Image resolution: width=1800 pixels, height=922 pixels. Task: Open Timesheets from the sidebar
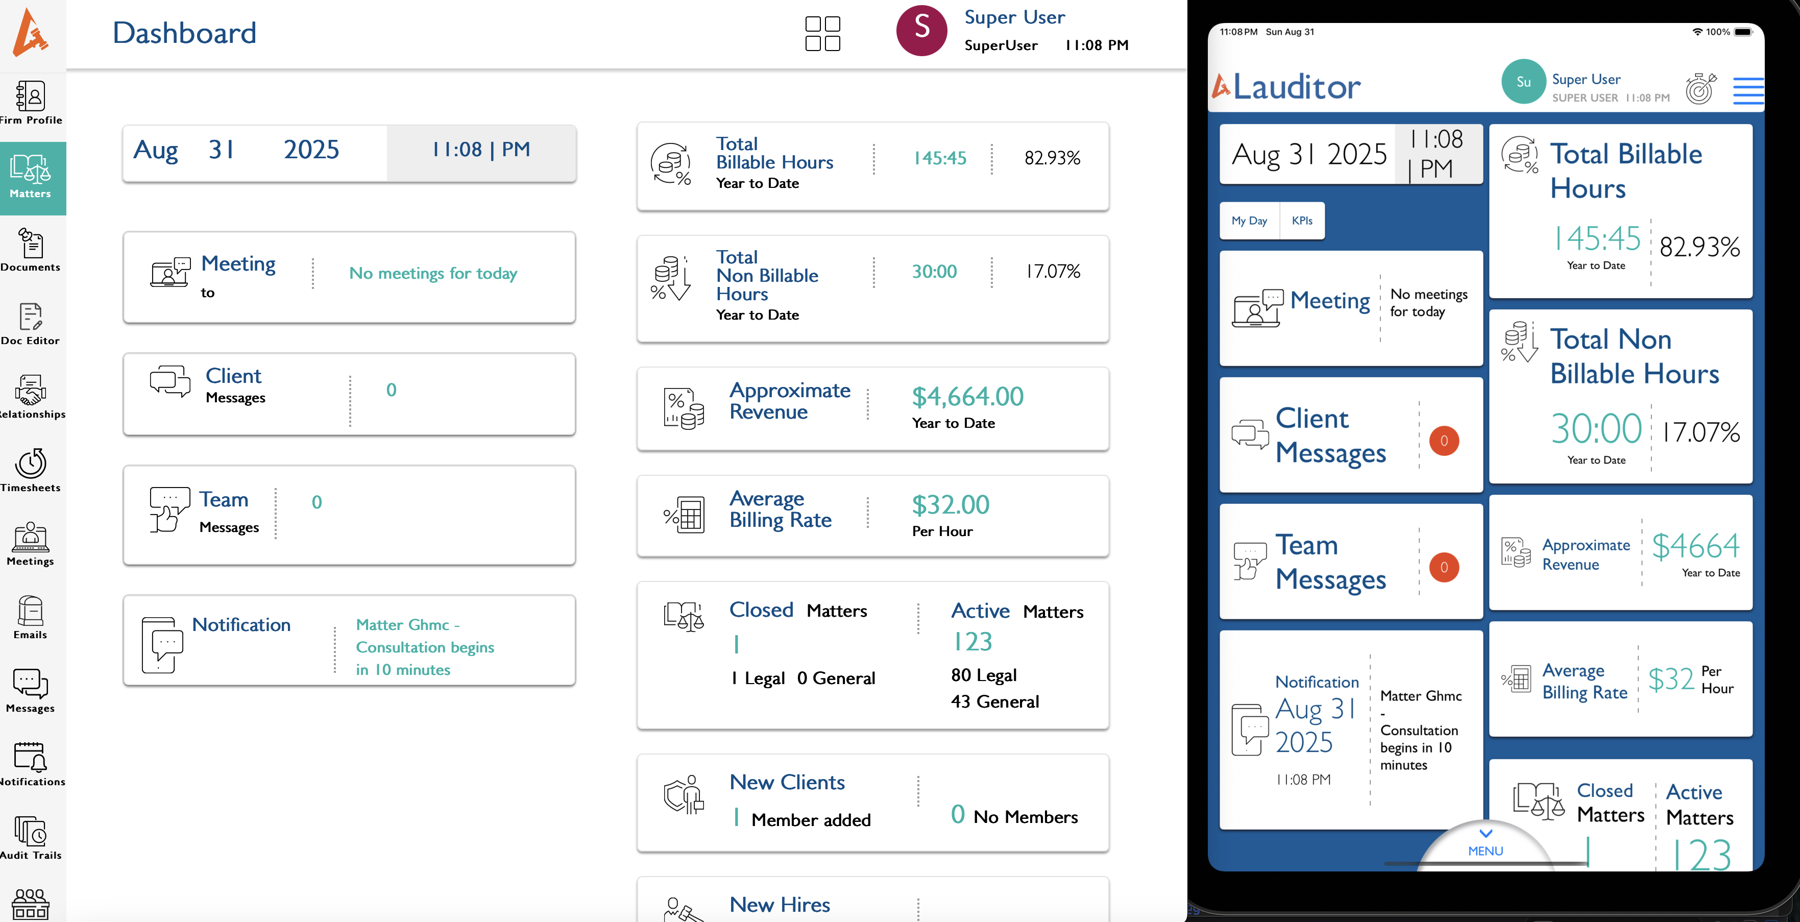[30, 470]
